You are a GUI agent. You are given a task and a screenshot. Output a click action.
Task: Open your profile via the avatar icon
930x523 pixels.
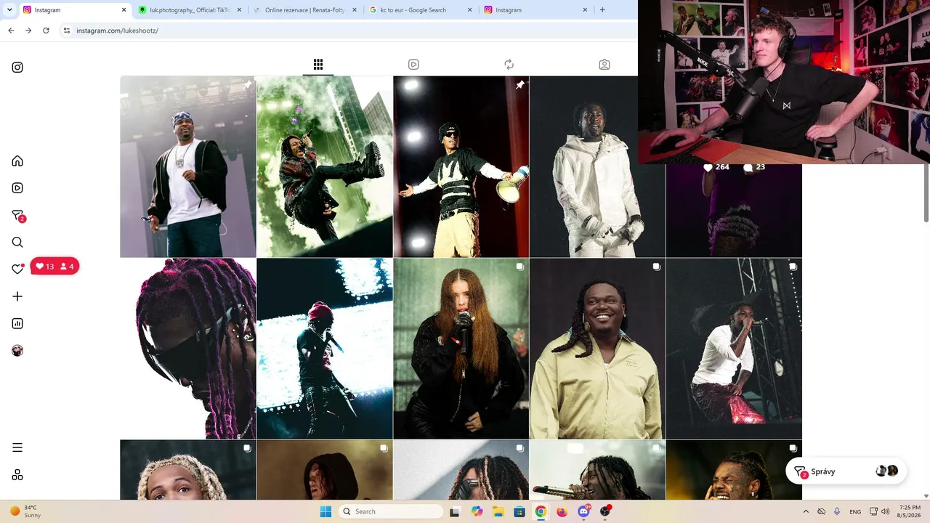[17, 351]
